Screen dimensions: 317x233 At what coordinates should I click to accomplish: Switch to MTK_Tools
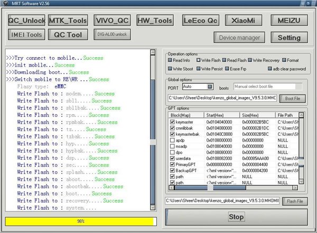click(x=68, y=21)
